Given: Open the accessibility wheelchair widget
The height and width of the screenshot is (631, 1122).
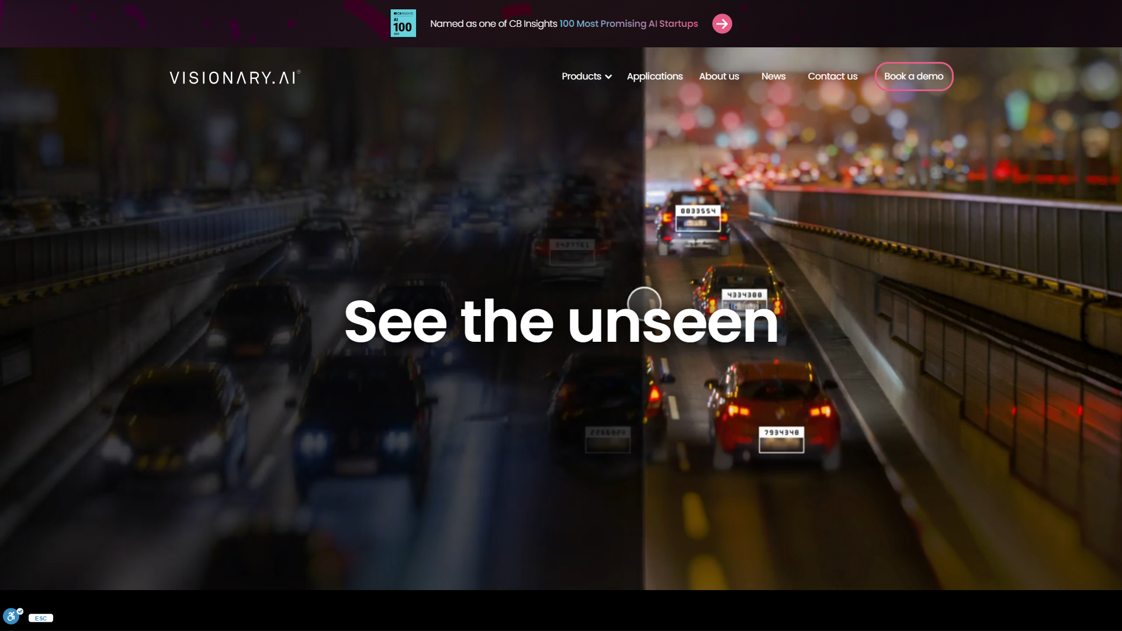Looking at the screenshot, I should coord(11,616).
